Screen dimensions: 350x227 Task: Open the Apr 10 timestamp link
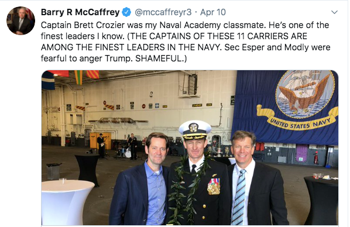click(212, 12)
